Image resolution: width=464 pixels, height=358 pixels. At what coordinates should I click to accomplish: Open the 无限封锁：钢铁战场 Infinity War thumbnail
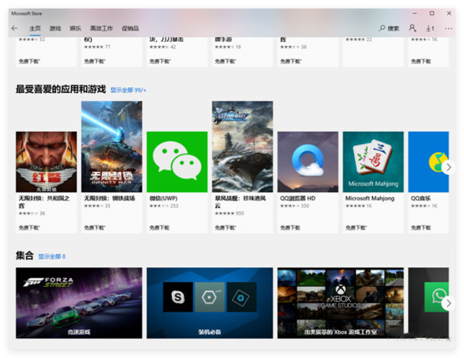(112, 146)
